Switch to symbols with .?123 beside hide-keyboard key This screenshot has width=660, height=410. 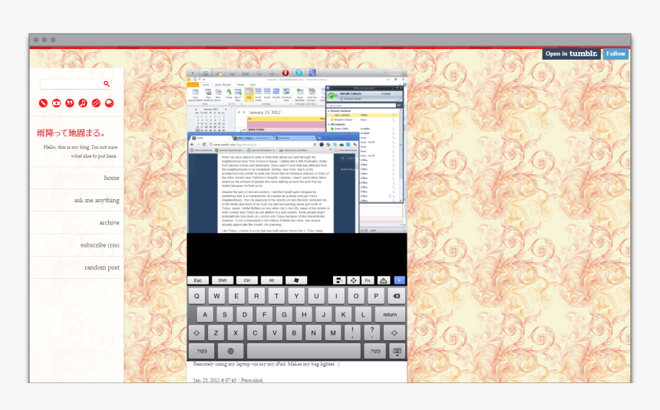tap(375, 351)
